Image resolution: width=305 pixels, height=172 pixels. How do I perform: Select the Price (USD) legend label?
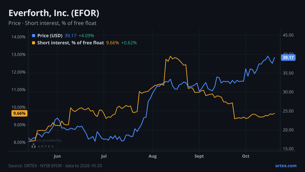coord(50,36)
